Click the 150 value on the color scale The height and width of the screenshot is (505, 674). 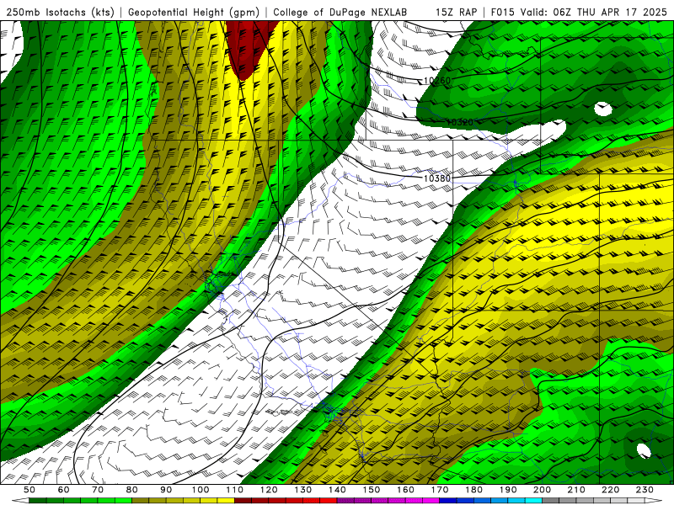pyautogui.click(x=372, y=490)
